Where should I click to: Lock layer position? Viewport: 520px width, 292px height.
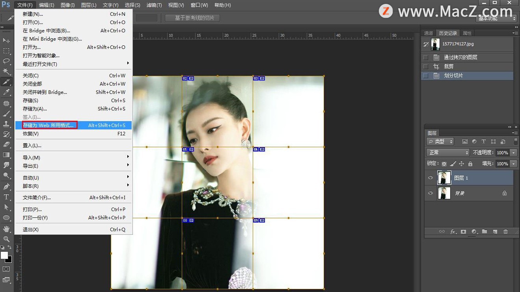(x=462, y=163)
